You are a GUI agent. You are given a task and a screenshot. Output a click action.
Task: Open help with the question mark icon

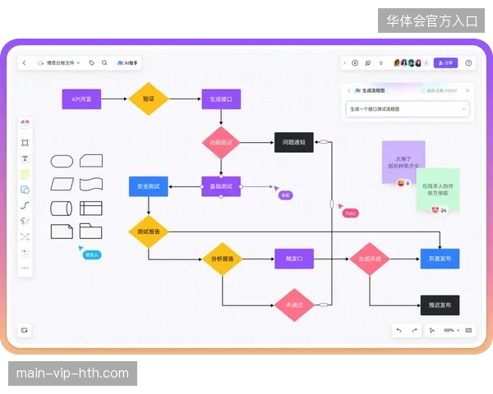(468, 63)
